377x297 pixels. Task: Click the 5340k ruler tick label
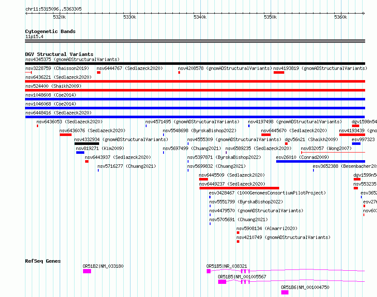(200, 17)
